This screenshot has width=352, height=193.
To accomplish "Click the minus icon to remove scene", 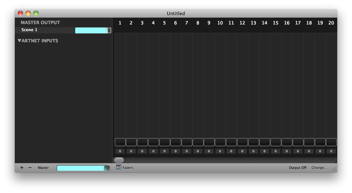I will click(30, 168).
